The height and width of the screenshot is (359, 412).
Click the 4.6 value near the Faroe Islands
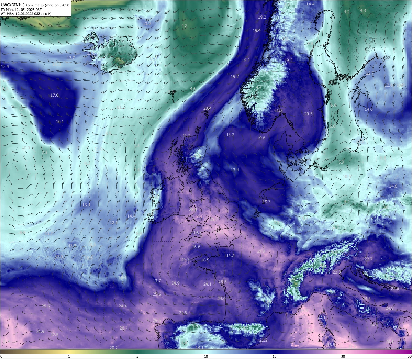(x=192, y=89)
